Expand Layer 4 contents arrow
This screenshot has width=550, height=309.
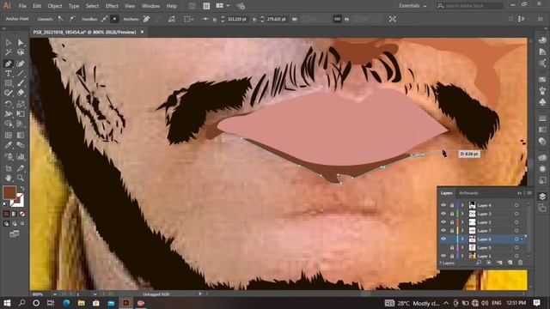pos(462,205)
